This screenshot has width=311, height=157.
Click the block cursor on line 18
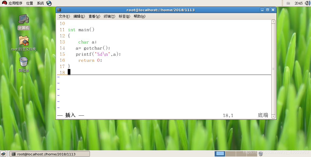69,72
